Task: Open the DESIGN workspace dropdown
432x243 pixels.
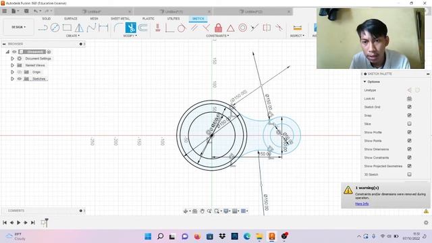Action: [x=18, y=27]
